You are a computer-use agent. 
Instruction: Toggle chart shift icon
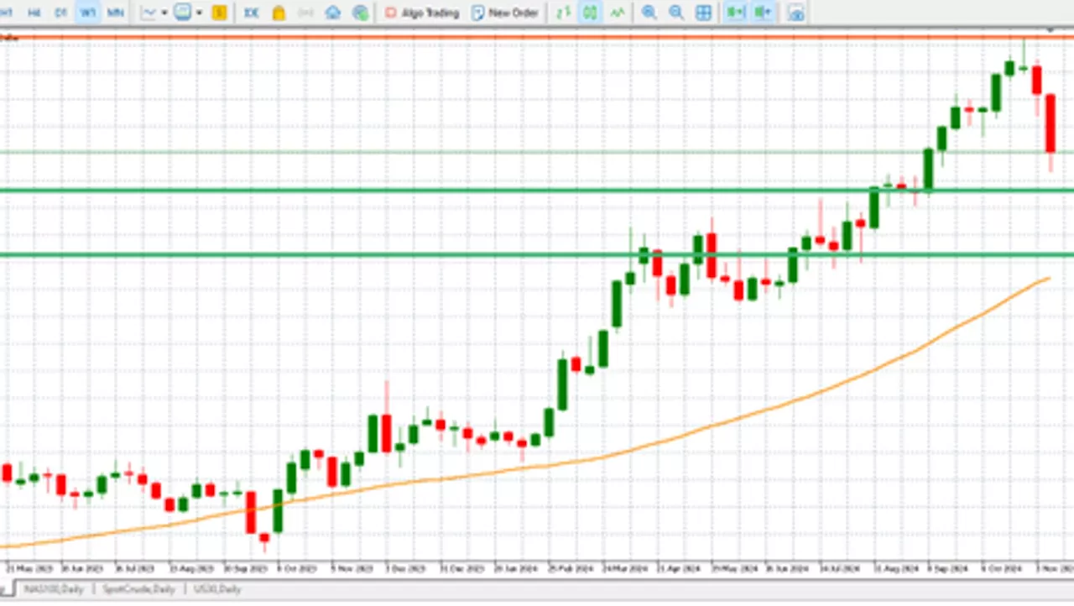point(763,13)
